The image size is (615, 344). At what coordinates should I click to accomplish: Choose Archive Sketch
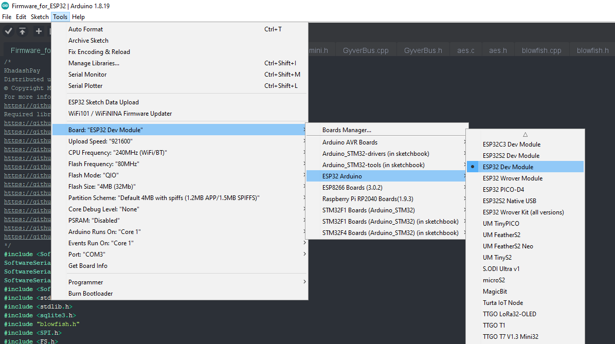click(x=180, y=41)
